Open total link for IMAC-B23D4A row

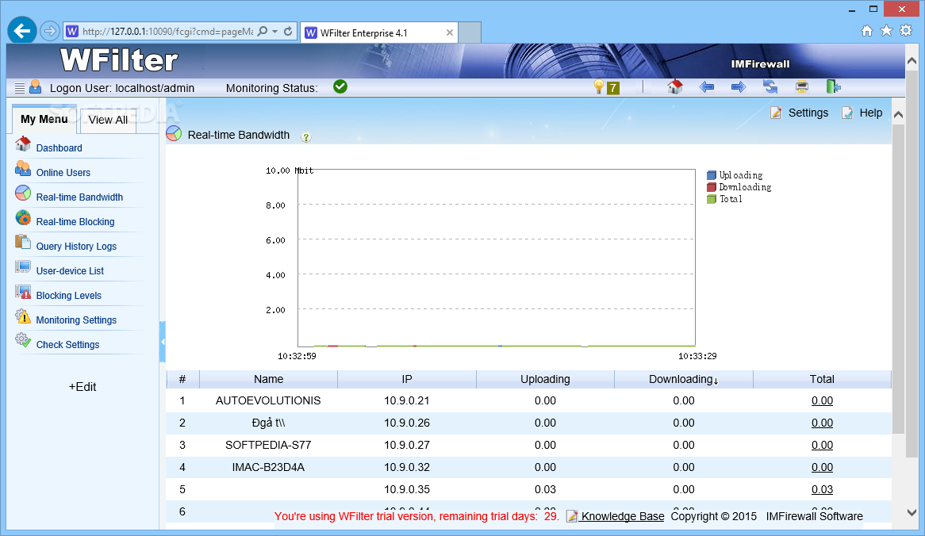pos(822,468)
